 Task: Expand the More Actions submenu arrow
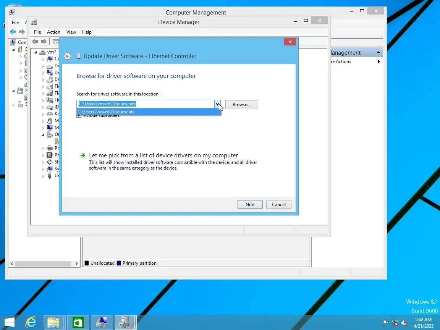click(379, 61)
